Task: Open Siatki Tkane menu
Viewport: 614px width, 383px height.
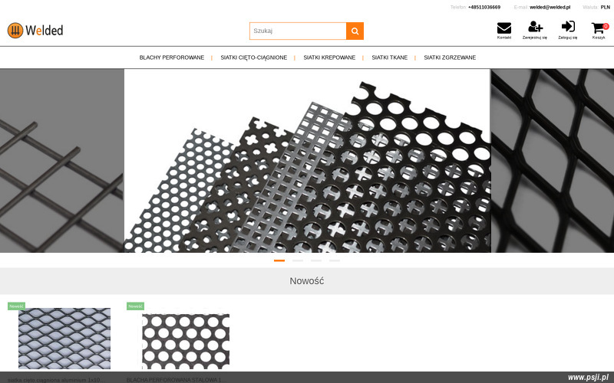Action: [x=390, y=57]
